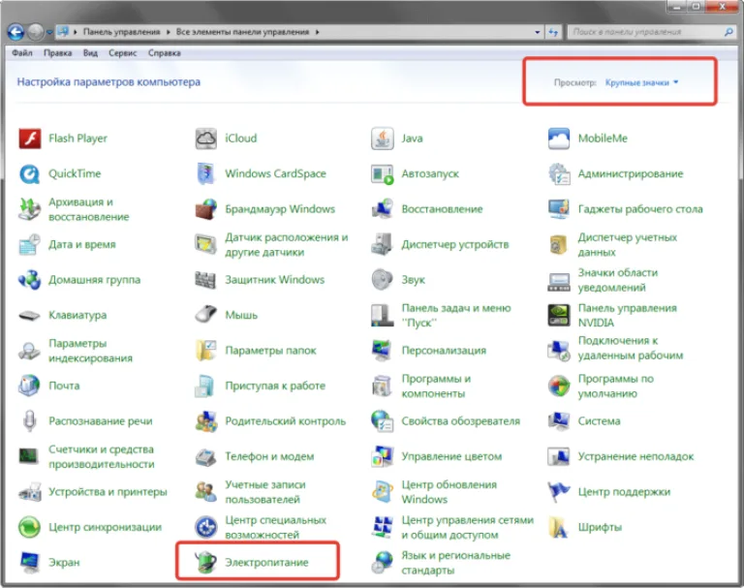Open Счетчики и средства производительности link
744x588 pixels.
click(102, 456)
